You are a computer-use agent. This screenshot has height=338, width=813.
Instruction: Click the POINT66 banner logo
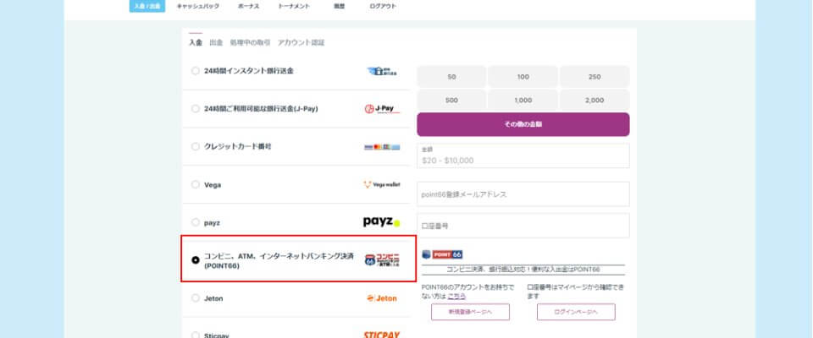(442, 254)
